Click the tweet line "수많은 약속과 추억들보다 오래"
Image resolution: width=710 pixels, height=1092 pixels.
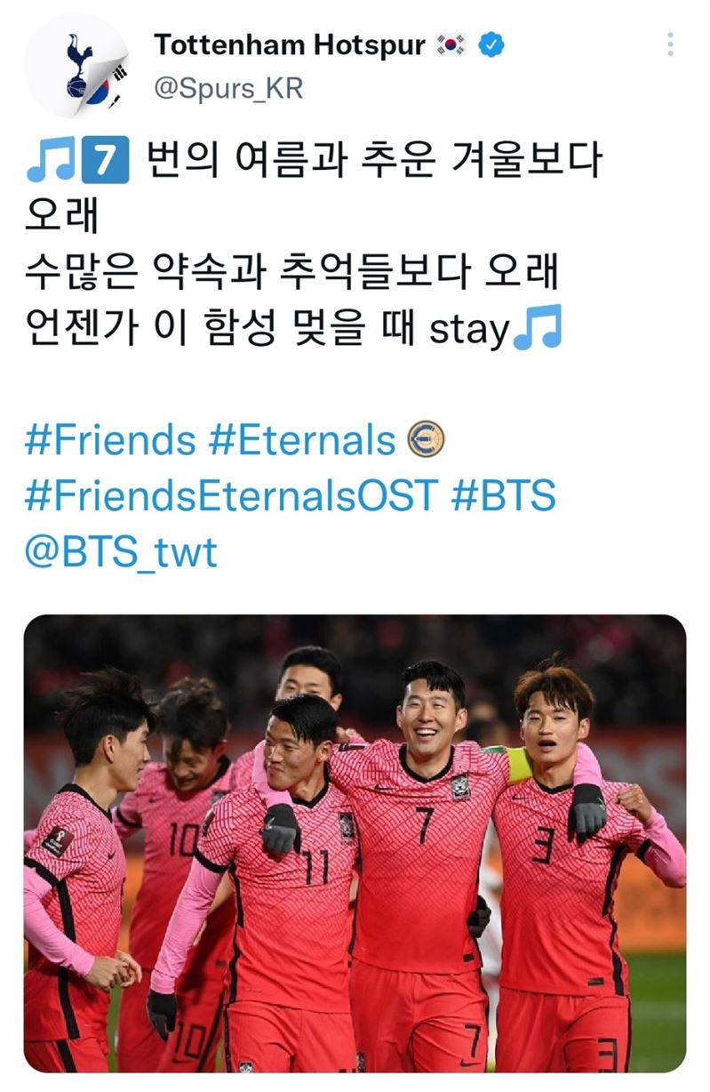292,272
